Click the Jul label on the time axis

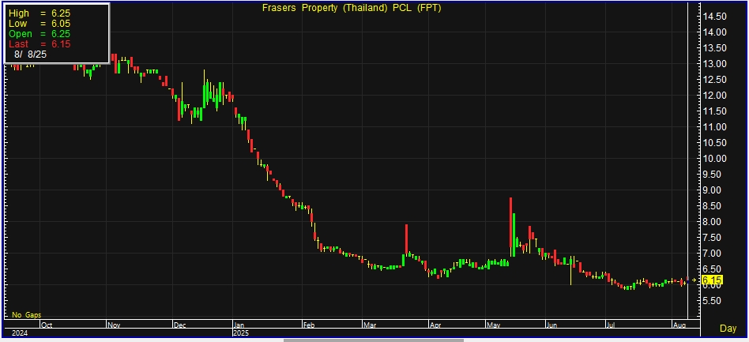pos(611,325)
